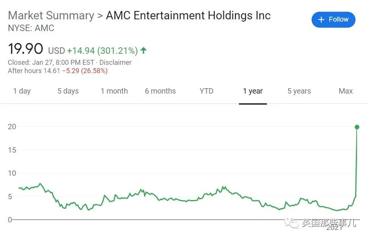The width and height of the screenshot is (368, 239).
Task: Click the green up arrow beside percentage
Action: click(143, 50)
